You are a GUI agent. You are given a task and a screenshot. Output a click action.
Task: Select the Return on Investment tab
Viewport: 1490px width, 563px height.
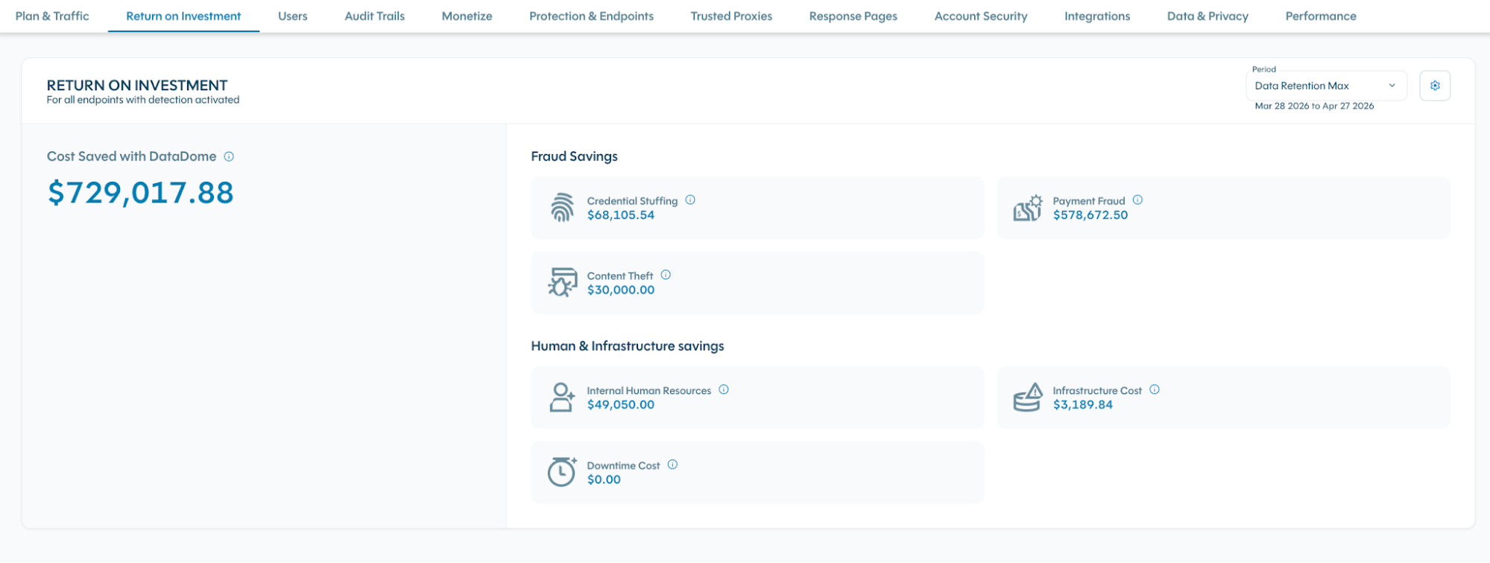point(183,16)
